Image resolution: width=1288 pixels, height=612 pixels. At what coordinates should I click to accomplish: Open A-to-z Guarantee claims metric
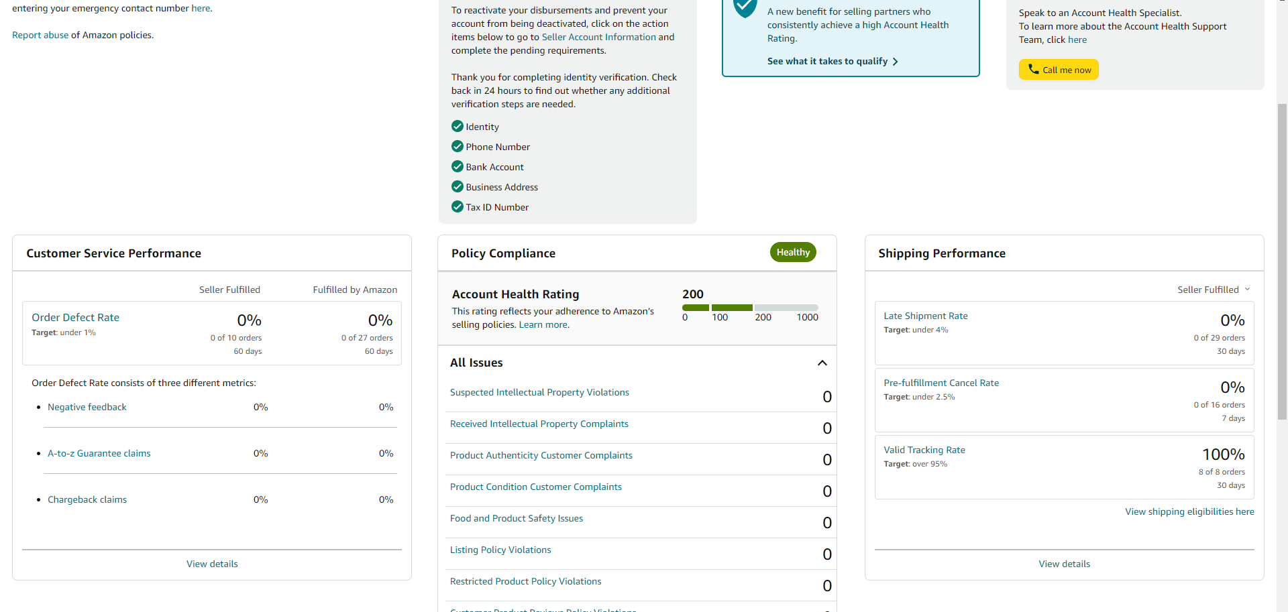[99, 453]
